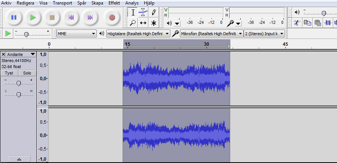Open the Redigera menu

click(25, 3)
